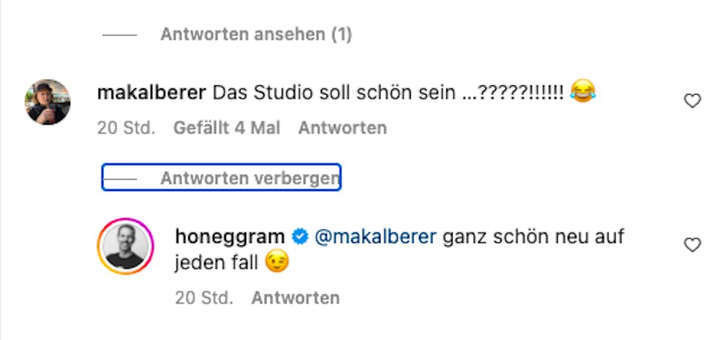Reply to honeggram's comment via 'Antworten'
This screenshot has width=720, height=340.
295,297
